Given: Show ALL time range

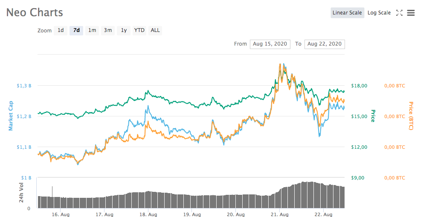Looking at the screenshot, I should point(155,30).
